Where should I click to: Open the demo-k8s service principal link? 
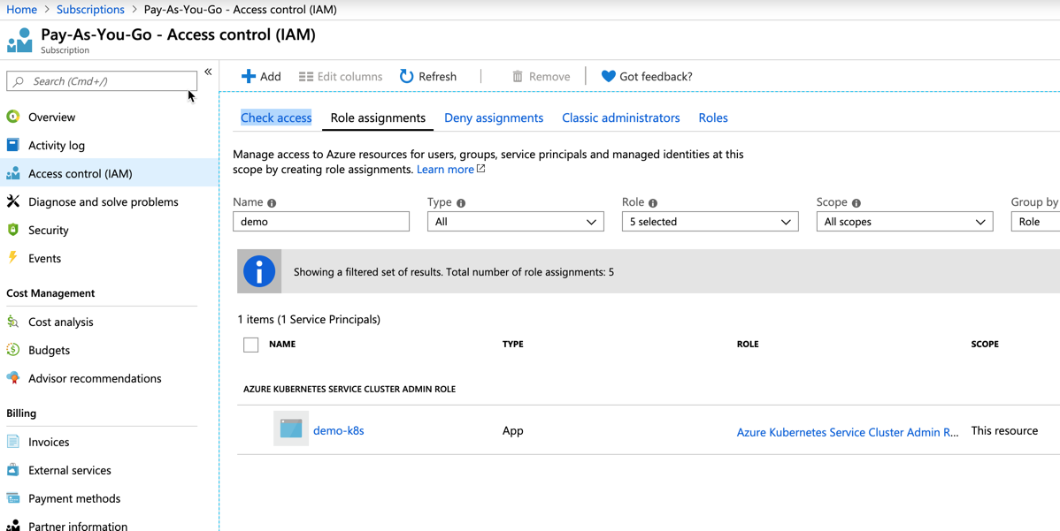pos(339,431)
